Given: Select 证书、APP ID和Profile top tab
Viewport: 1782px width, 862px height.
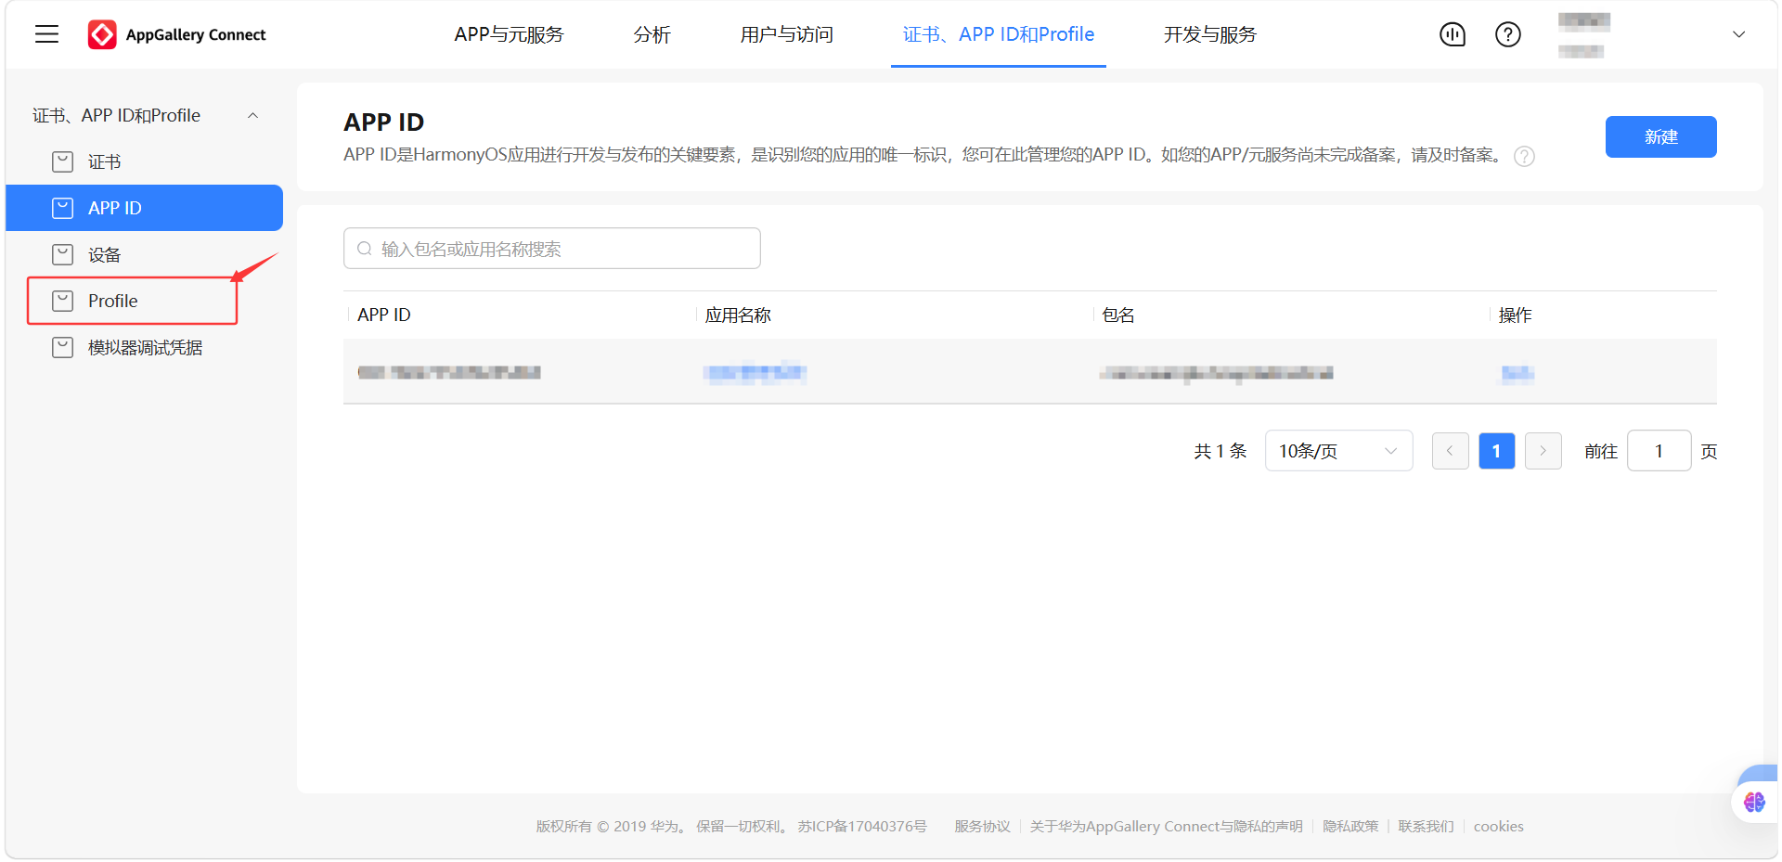Looking at the screenshot, I should tap(999, 34).
